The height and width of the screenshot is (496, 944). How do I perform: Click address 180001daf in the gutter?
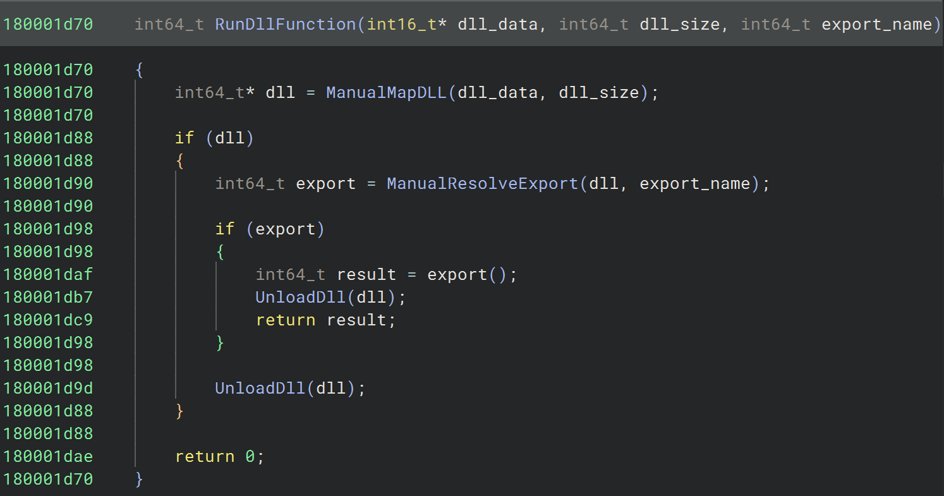[x=48, y=275]
